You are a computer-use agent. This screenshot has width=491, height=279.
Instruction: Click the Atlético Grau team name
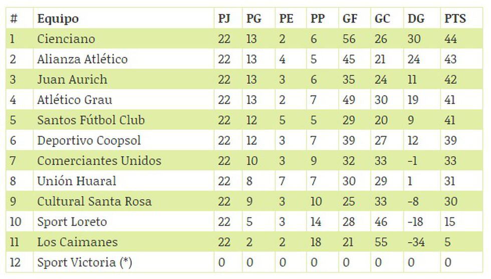pos(75,100)
